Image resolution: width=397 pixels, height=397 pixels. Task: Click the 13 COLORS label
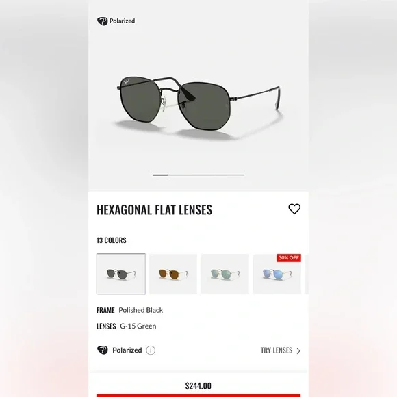(x=112, y=240)
